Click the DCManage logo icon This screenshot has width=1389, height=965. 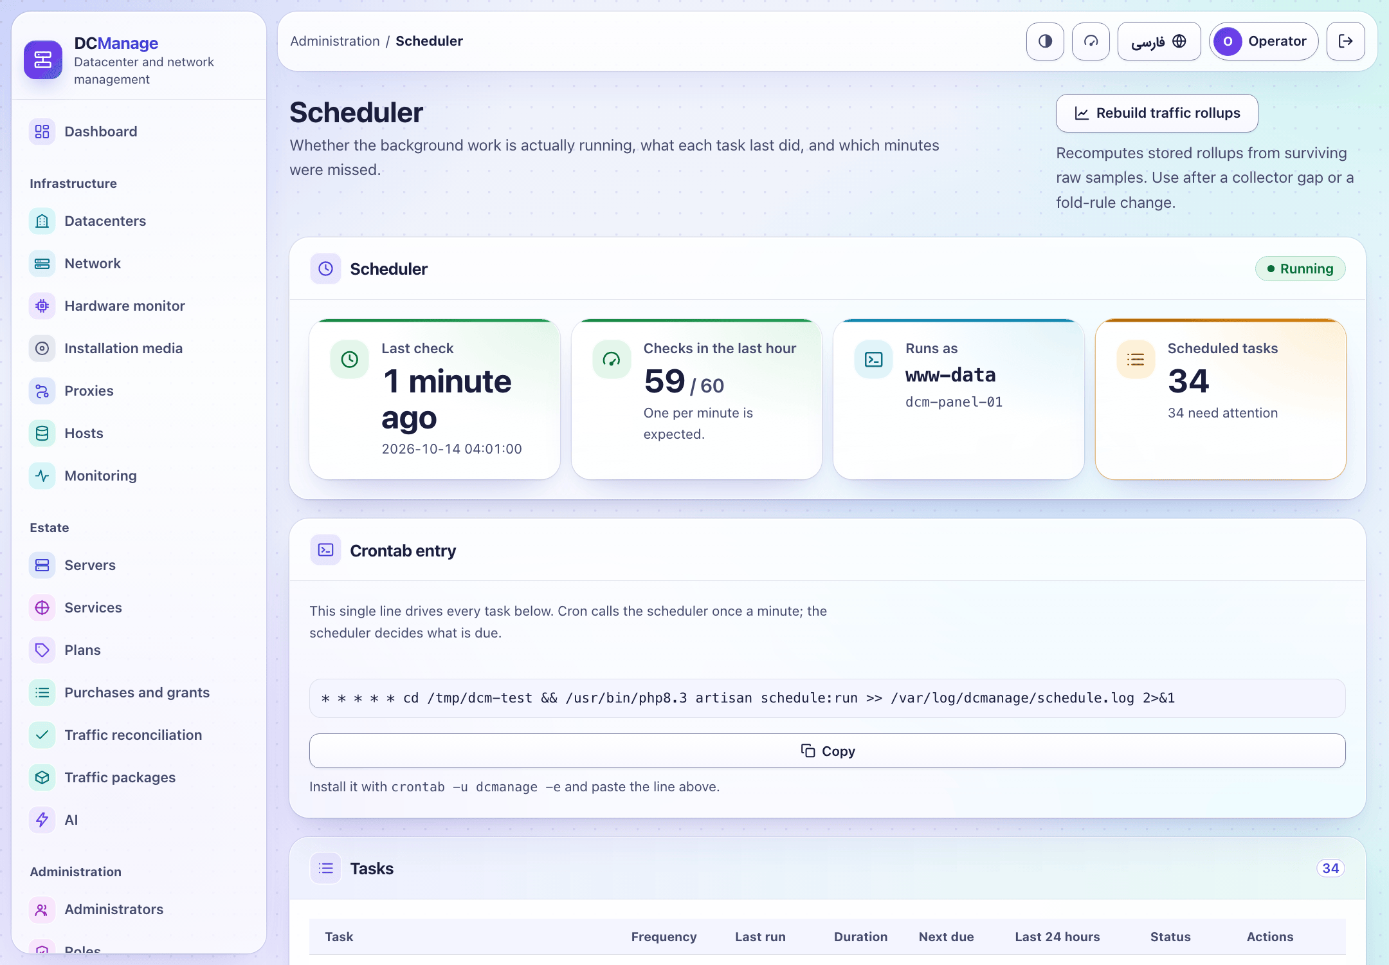click(x=43, y=60)
